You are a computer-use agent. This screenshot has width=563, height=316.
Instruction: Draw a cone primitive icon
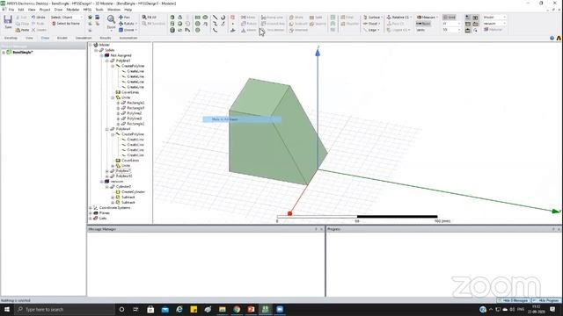tap(179, 18)
